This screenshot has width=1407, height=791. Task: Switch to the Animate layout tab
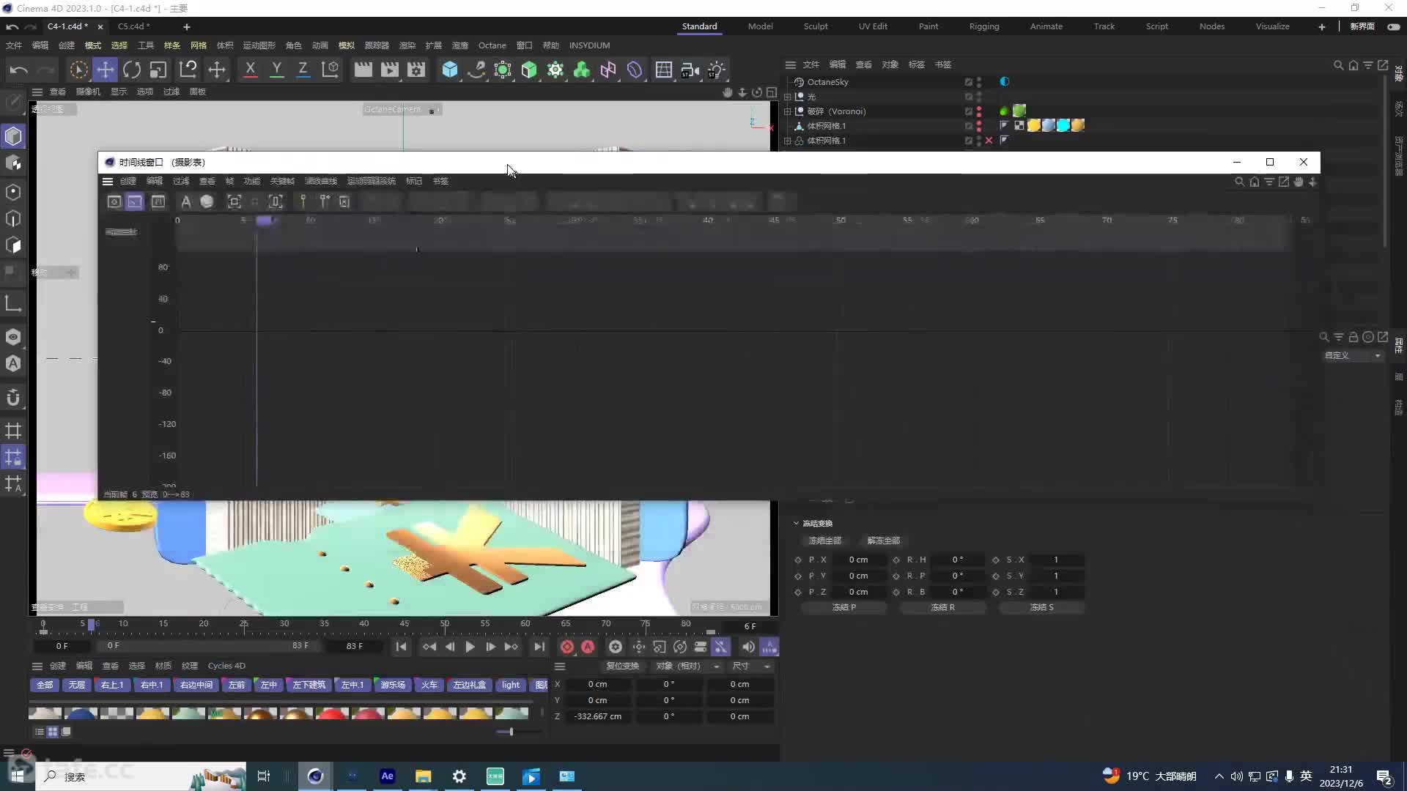pyautogui.click(x=1046, y=26)
